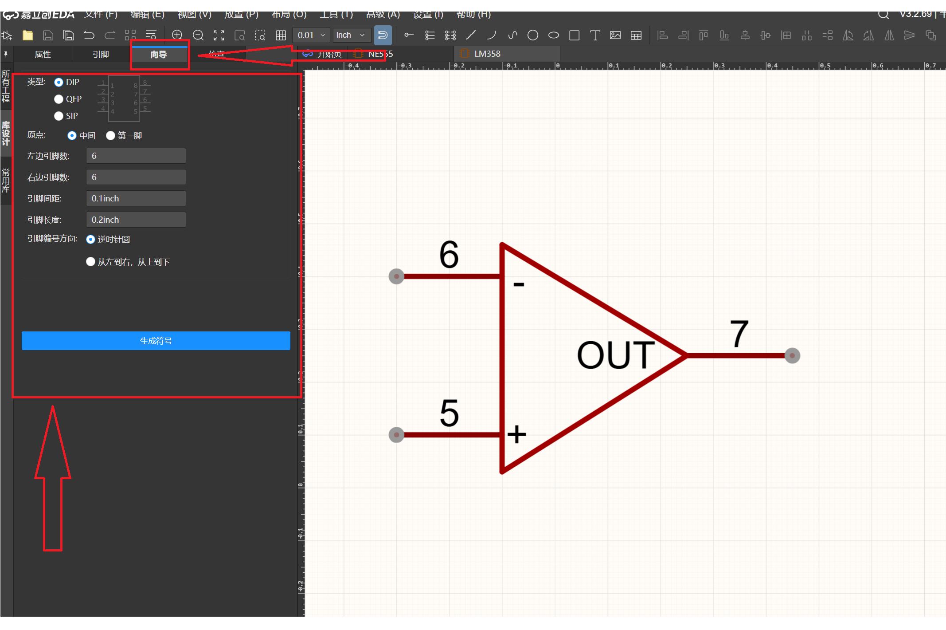
Task: Select the rectangle drawing tool
Action: [x=574, y=35]
